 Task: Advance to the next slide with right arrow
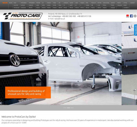[x=127, y=66]
